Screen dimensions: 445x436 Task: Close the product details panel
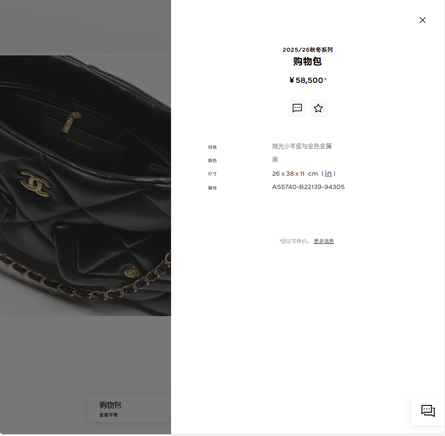coord(422,20)
